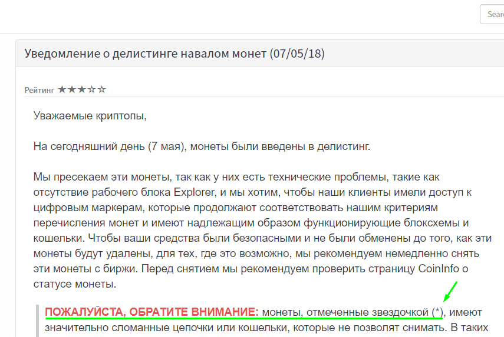Click the fourth empty rating star
Image resolution: width=504 pixels, height=337 pixels.
tap(91, 89)
